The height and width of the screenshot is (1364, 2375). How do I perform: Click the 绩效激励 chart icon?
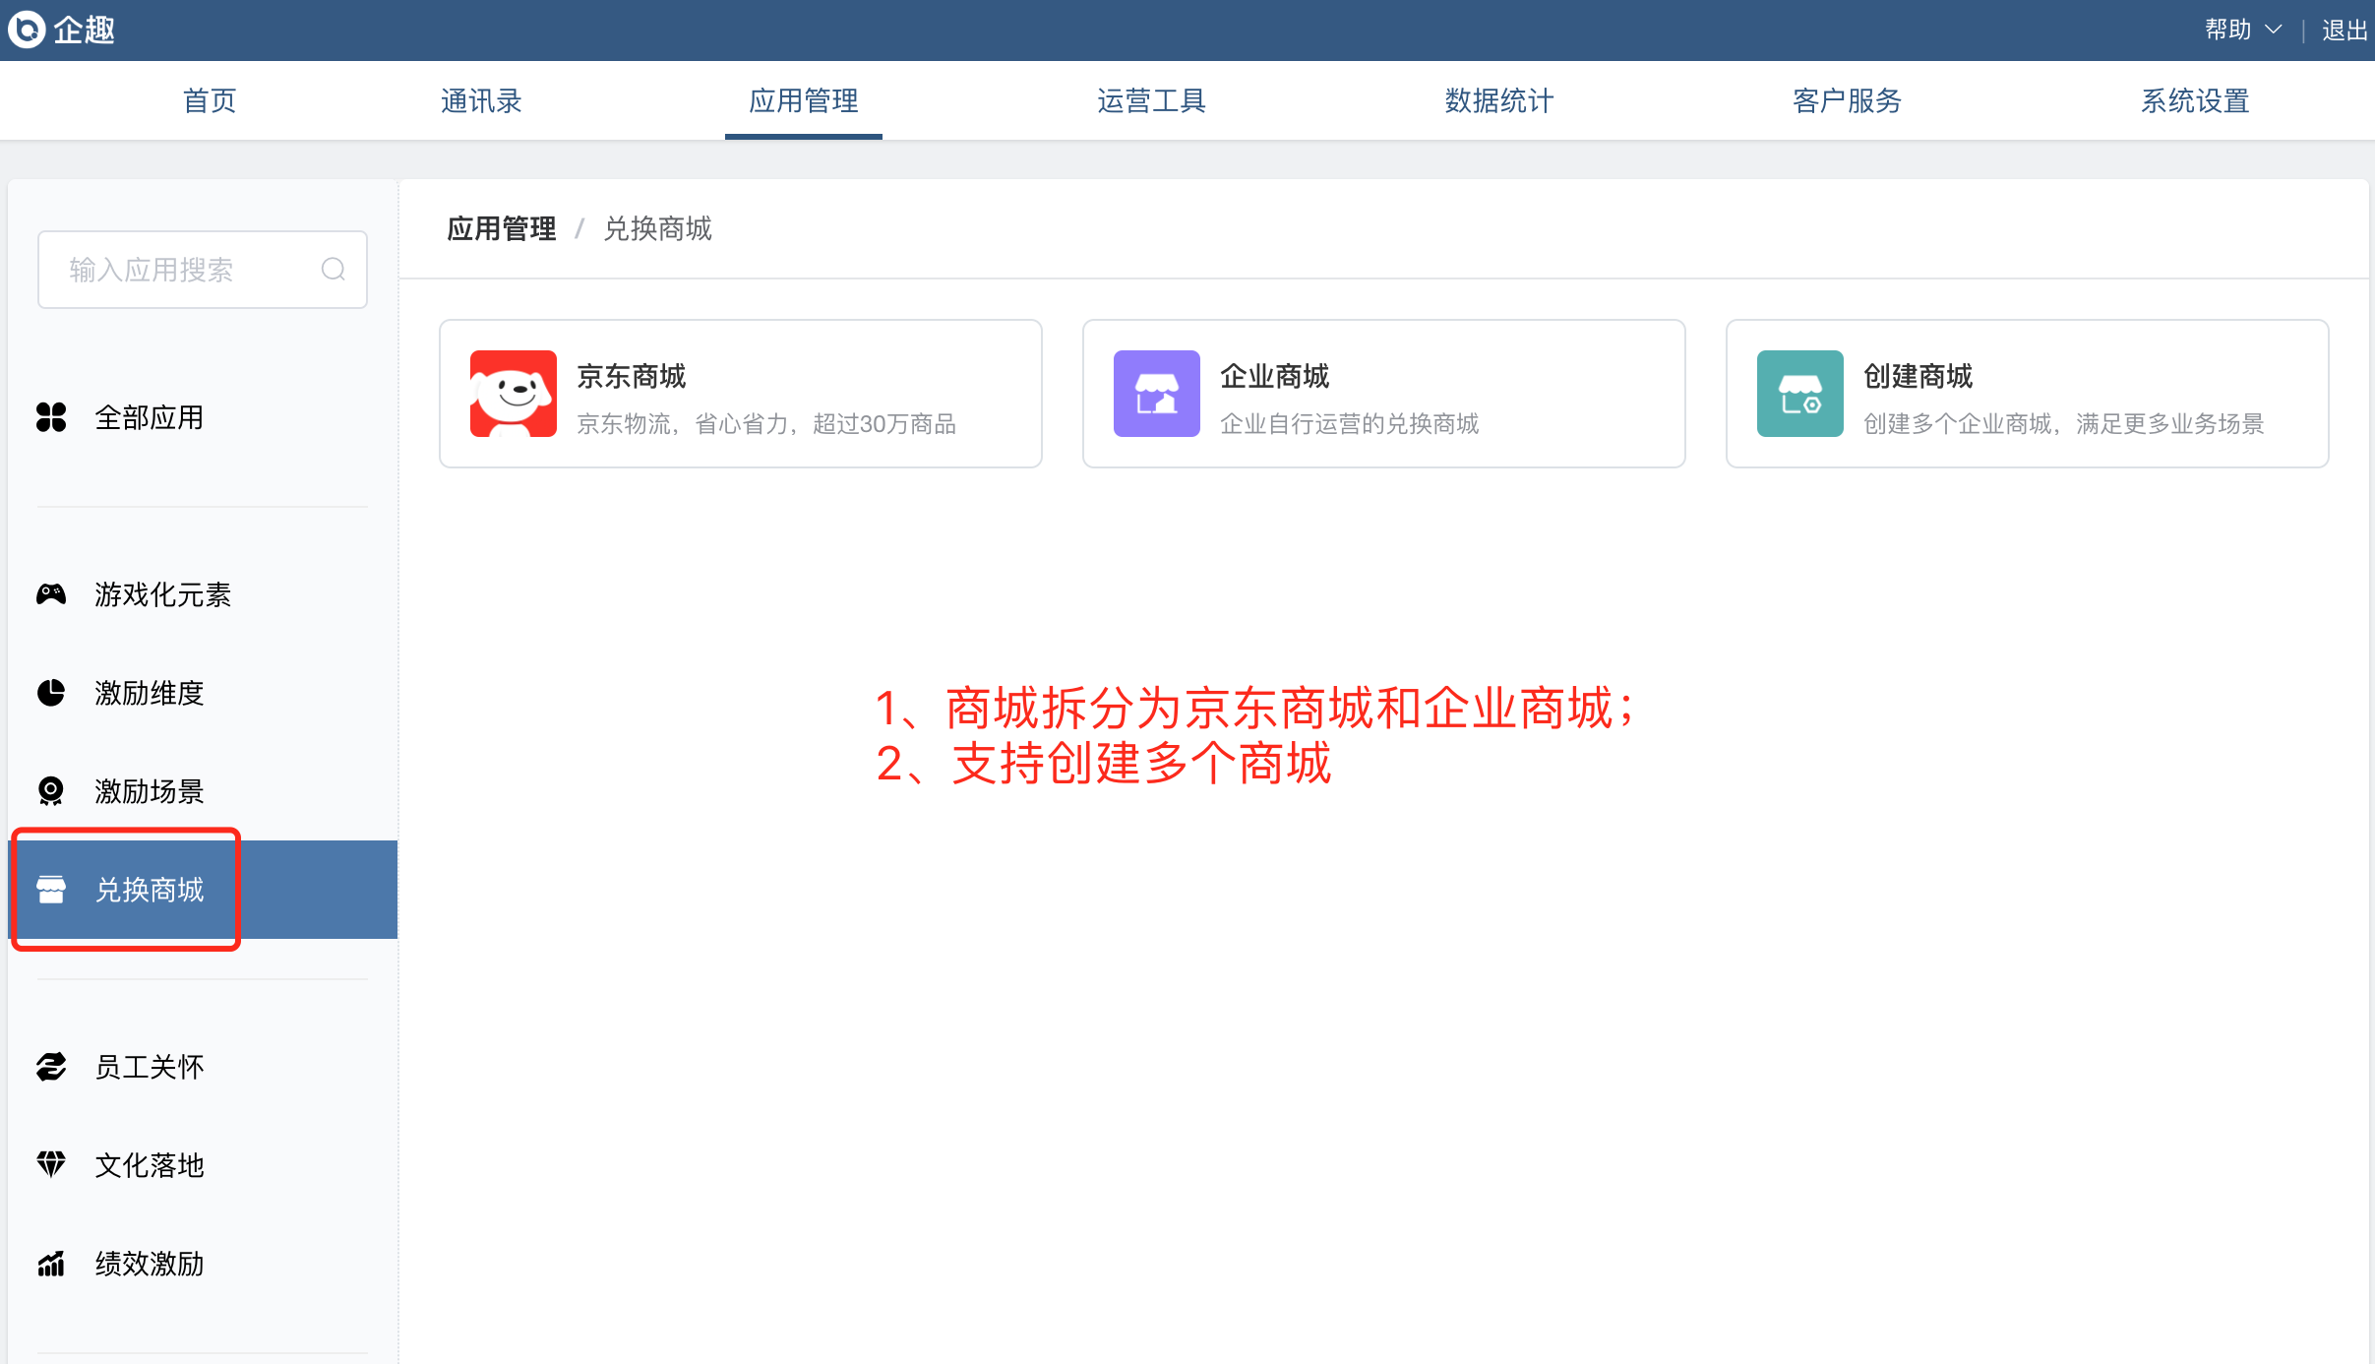point(51,1264)
